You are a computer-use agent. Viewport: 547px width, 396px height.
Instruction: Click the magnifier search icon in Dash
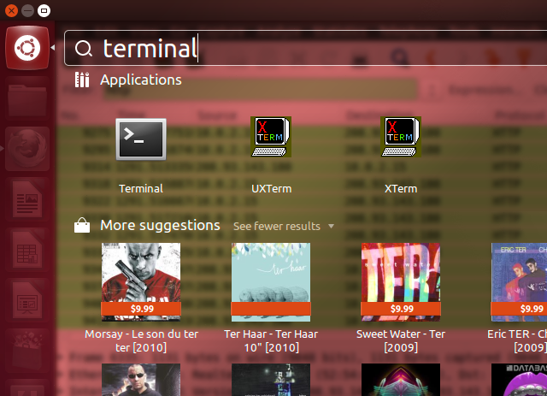[x=84, y=49]
